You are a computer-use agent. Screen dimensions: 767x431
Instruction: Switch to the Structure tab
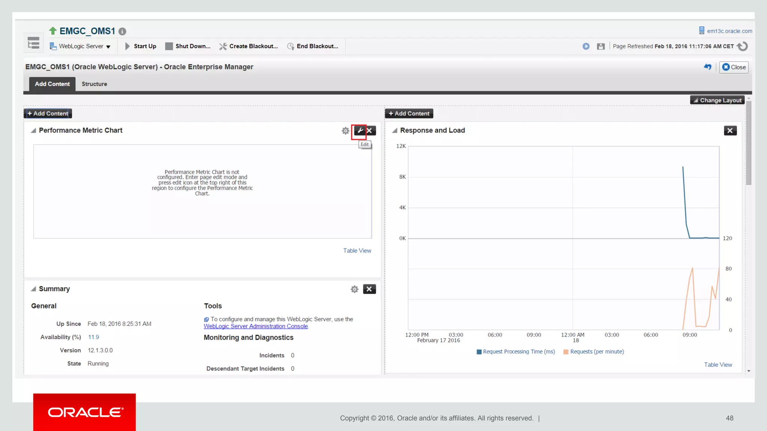(94, 84)
